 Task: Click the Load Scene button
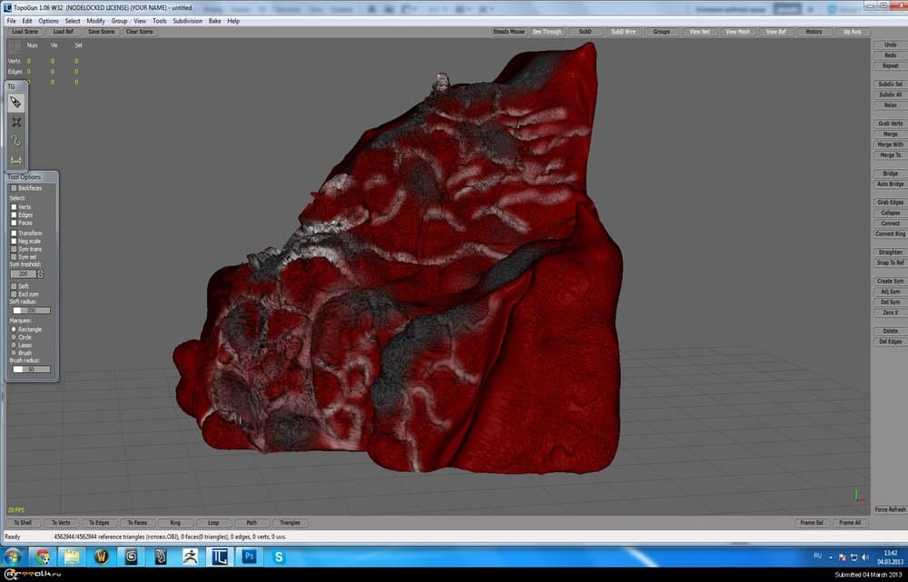[x=25, y=32]
